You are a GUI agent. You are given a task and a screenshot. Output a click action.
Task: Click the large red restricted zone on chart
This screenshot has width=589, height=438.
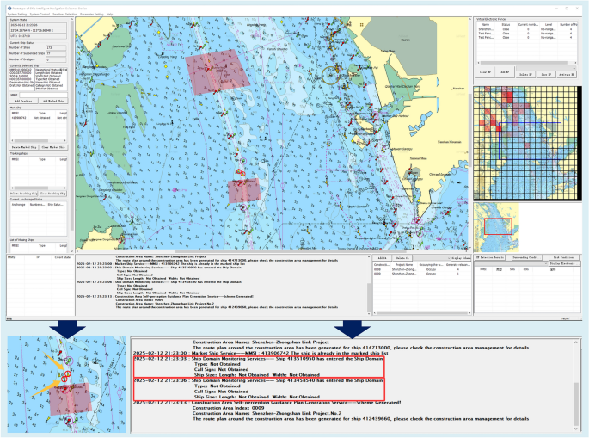(218, 71)
